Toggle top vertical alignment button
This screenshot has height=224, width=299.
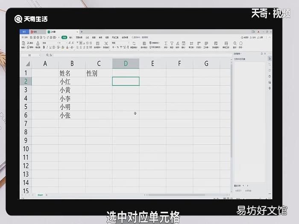point(77,43)
